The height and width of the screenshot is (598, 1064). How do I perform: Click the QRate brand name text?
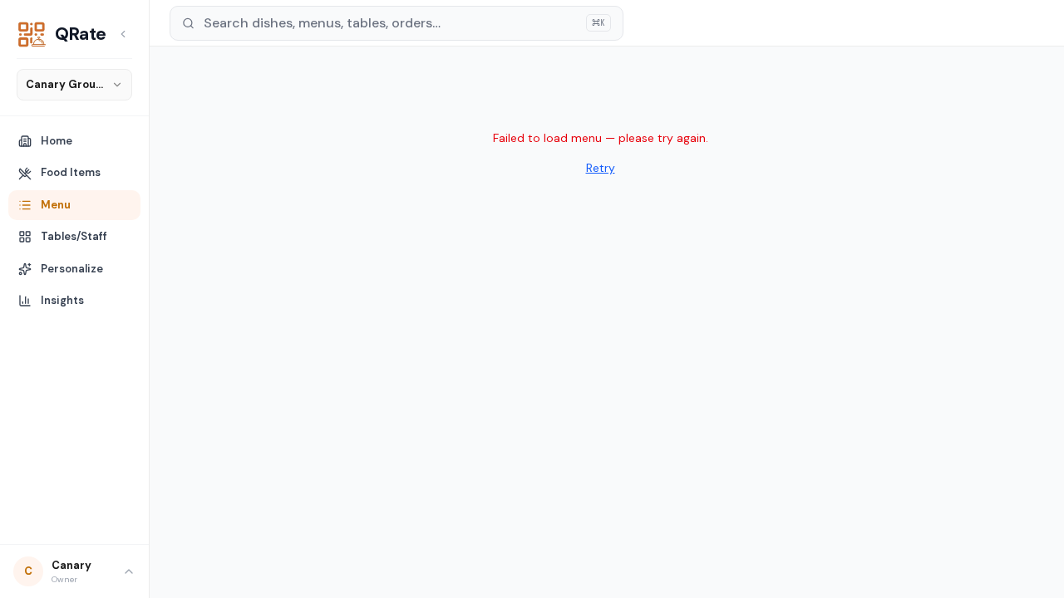click(81, 34)
